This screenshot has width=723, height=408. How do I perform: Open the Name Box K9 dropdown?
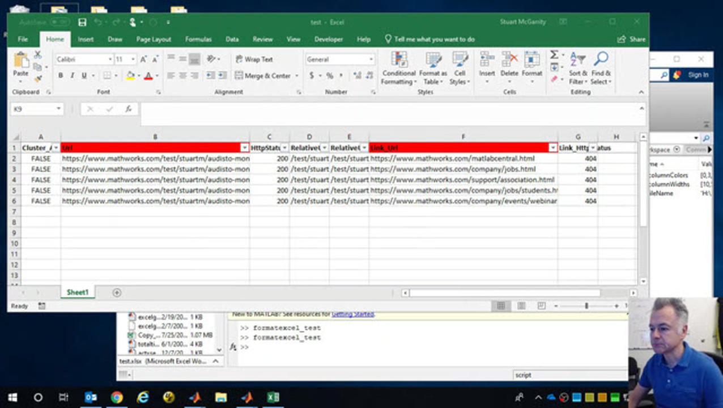click(x=58, y=109)
